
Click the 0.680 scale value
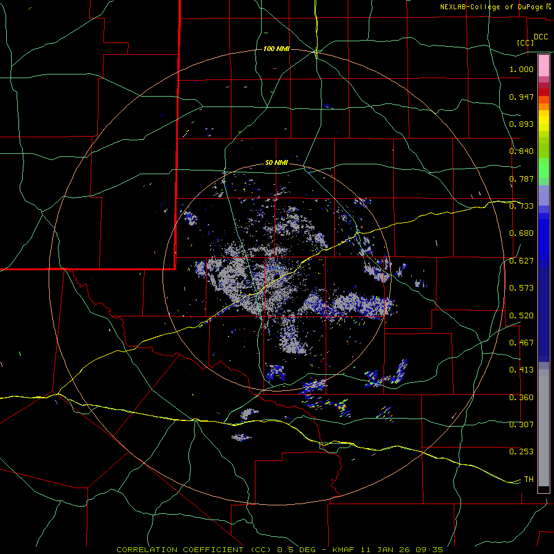pyautogui.click(x=521, y=233)
